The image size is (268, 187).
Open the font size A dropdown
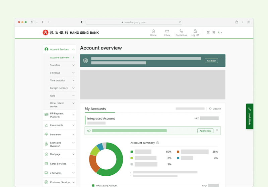pyautogui.click(x=220, y=32)
